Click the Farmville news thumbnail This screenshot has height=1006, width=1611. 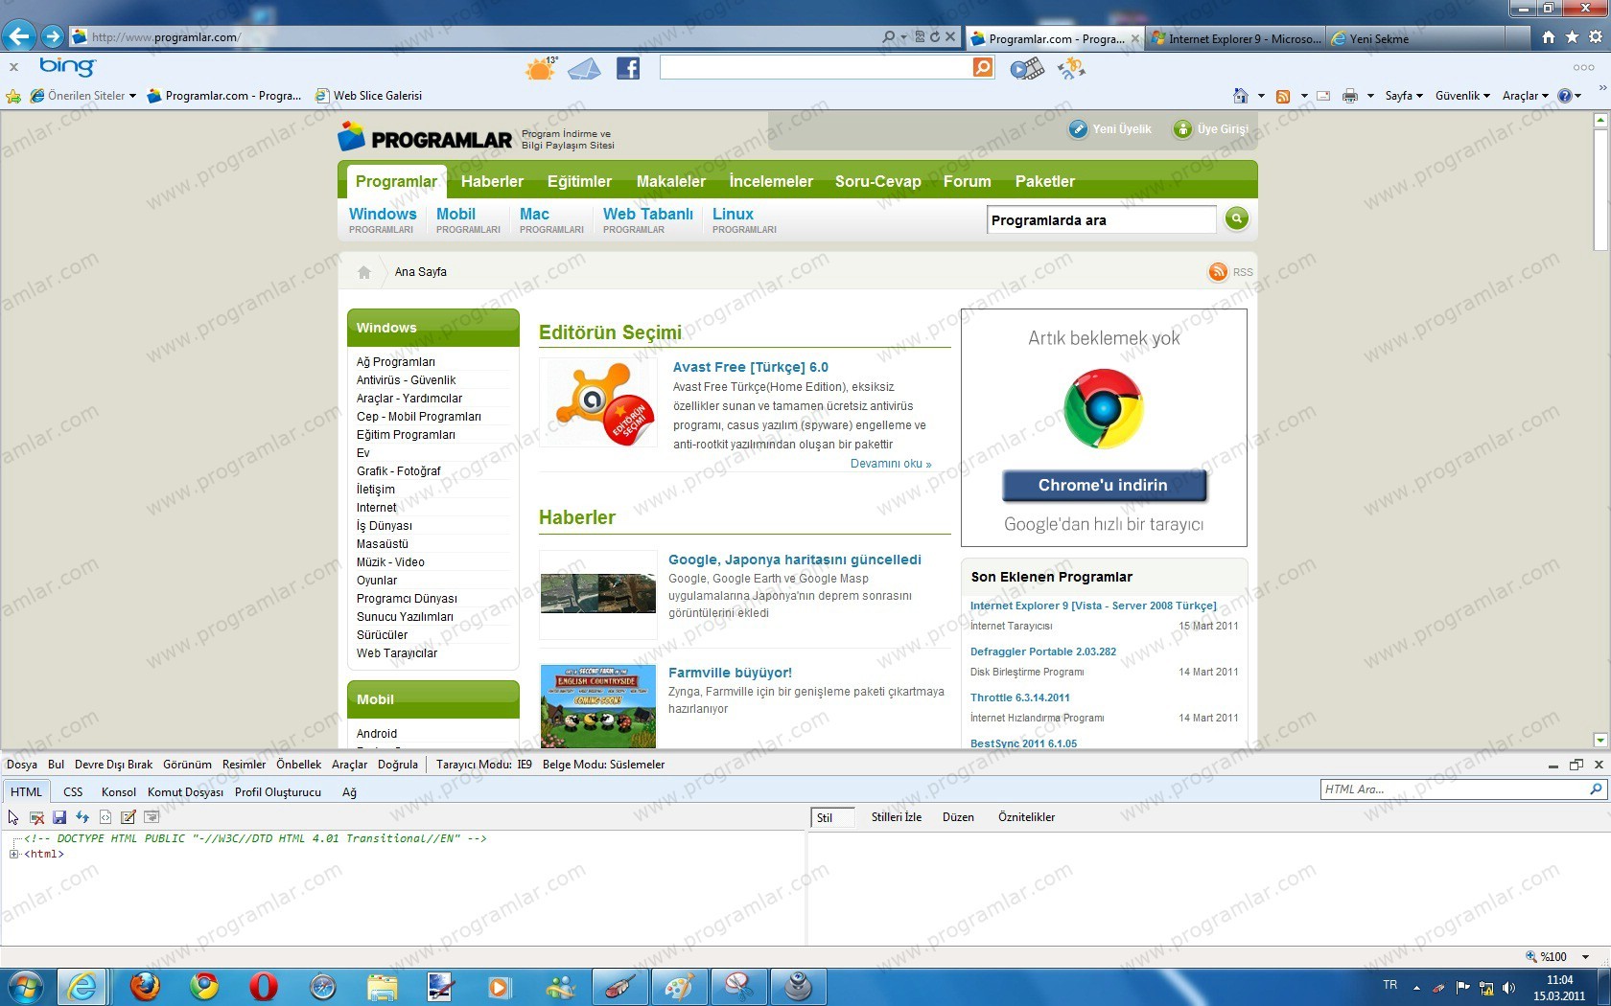pos(597,705)
